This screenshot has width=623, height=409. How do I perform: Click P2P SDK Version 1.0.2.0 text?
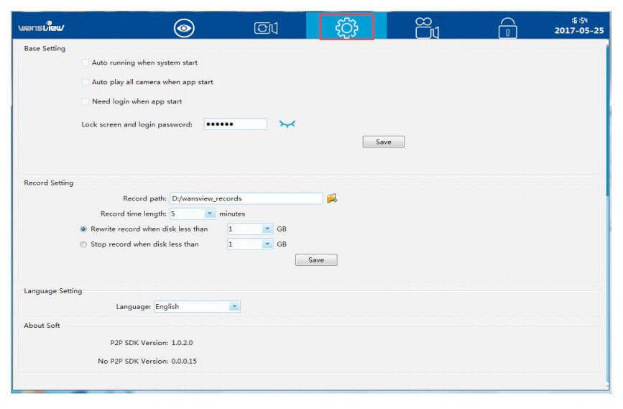click(152, 343)
